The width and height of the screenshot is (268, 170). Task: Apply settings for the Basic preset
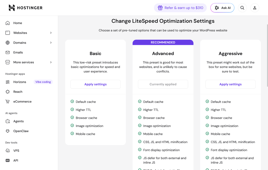[x=95, y=84]
